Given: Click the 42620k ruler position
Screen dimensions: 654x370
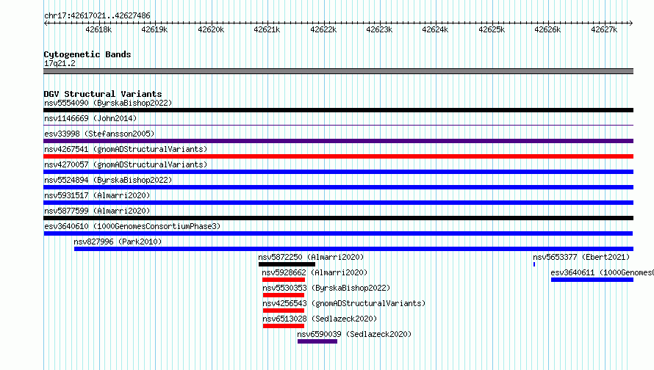Looking at the screenshot, I should (211, 29).
